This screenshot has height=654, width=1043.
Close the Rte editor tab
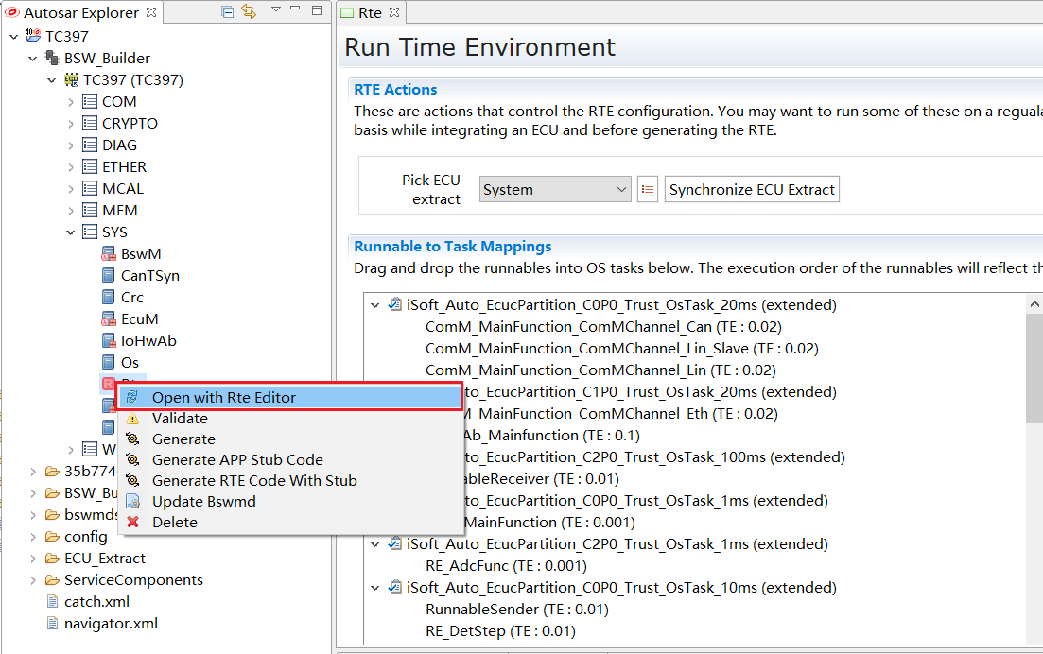394,13
